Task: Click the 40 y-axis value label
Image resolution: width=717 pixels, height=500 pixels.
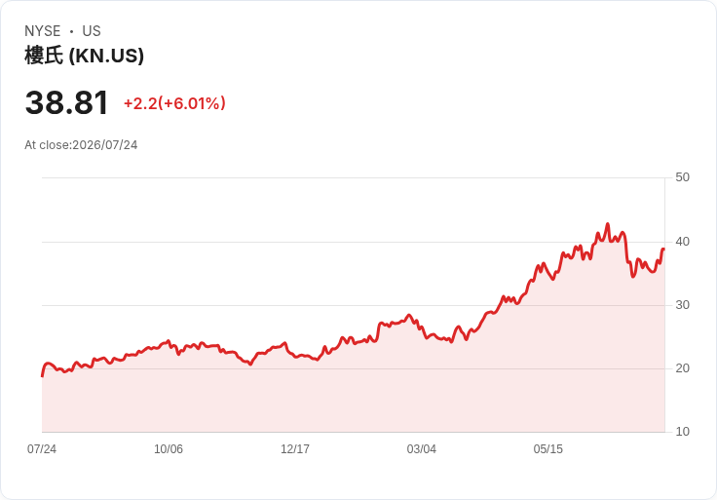Action: coord(682,242)
